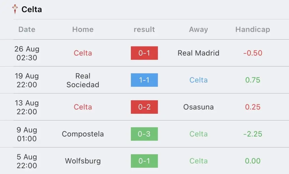Viewport: 289px width, 174px height.
Task: Select Real Sociedad team name
Action: point(83,80)
